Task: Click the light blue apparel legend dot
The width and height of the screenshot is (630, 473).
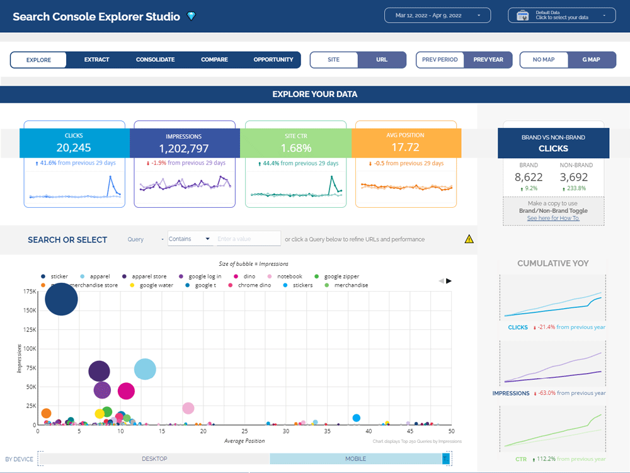Action: [x=83, y=276]
